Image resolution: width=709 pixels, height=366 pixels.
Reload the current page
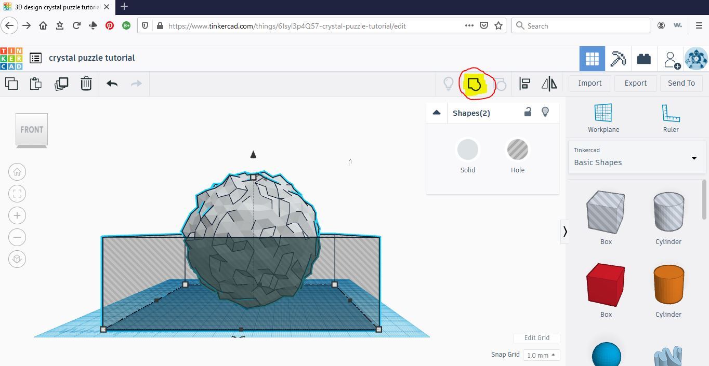click(x=76, y=25)
